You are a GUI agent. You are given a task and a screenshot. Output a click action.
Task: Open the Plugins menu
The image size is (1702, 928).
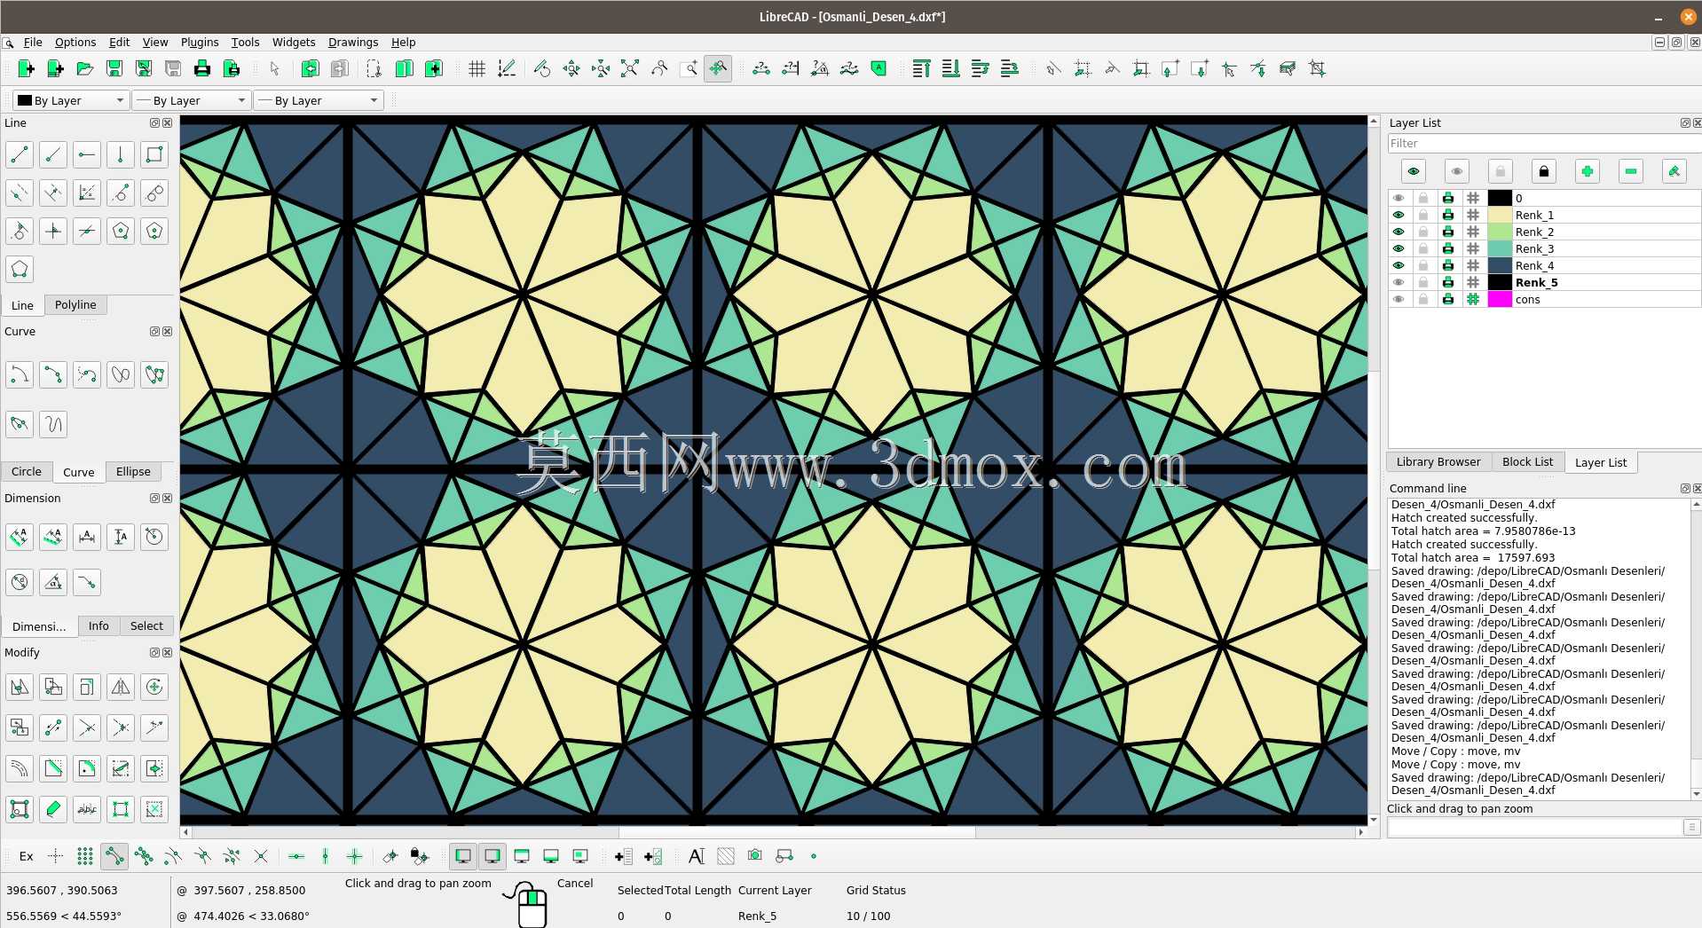tap(200, 42)
